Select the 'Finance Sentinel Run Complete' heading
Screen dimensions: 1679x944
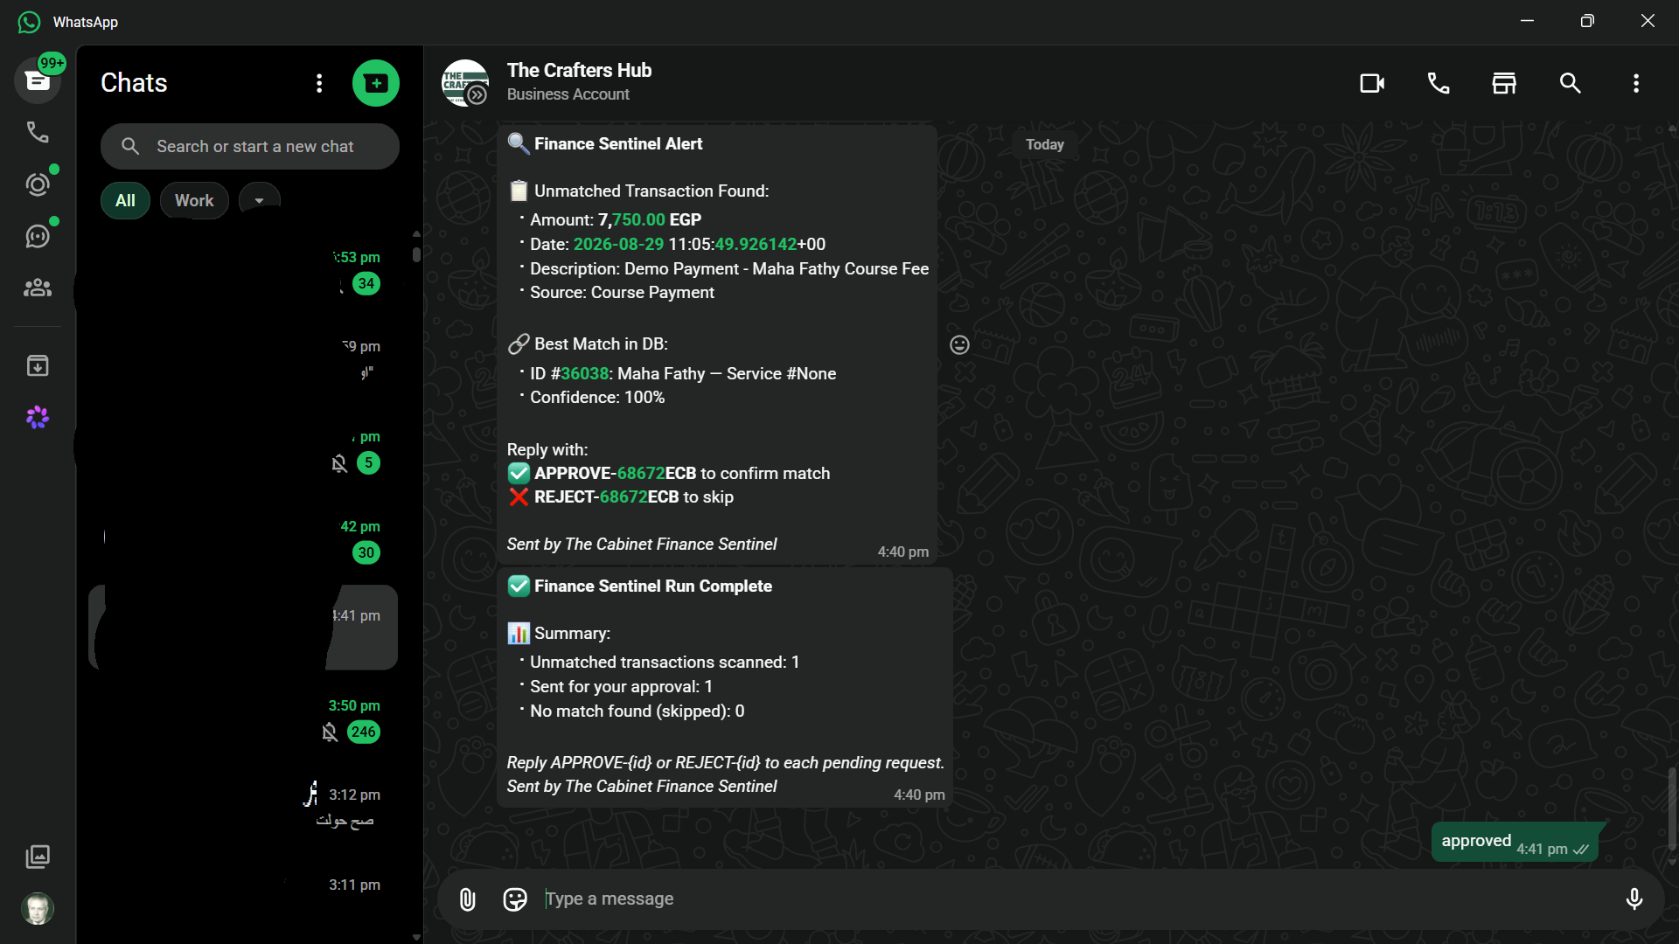[x=652, y=586]
